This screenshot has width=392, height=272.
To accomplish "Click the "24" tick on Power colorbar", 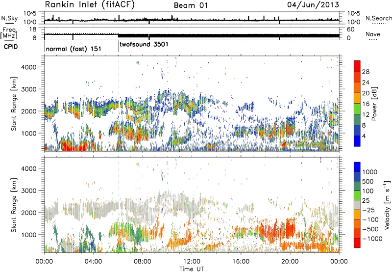I will point(366,82).
